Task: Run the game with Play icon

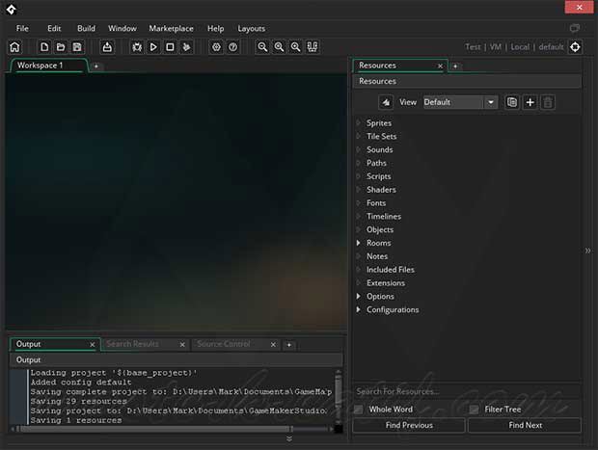Action: click(153, 47)
